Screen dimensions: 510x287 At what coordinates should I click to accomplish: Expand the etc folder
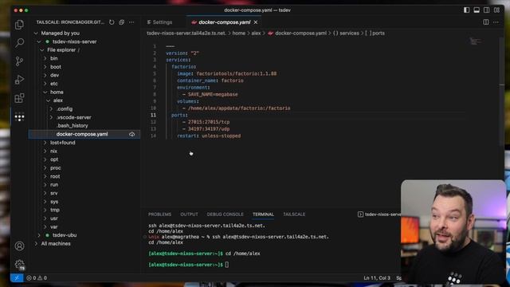click(x=45, y=84)
